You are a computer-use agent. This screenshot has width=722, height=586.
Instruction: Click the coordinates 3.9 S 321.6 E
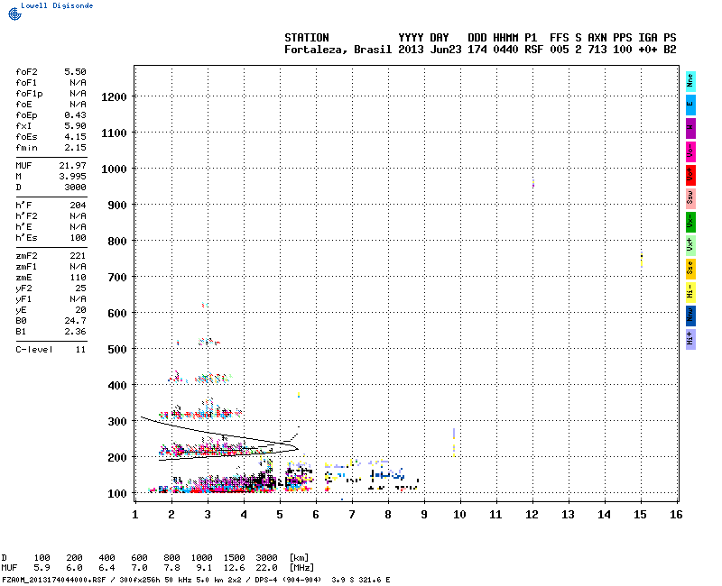click(x=360, y=580)
